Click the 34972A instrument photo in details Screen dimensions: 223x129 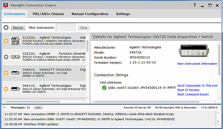coord(194,51)
